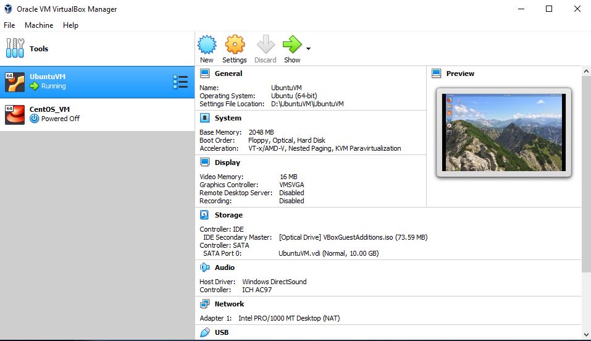Click the Remote Desktop Server 'Disabled' value
The image size is (591, 341).
point(291,193)
